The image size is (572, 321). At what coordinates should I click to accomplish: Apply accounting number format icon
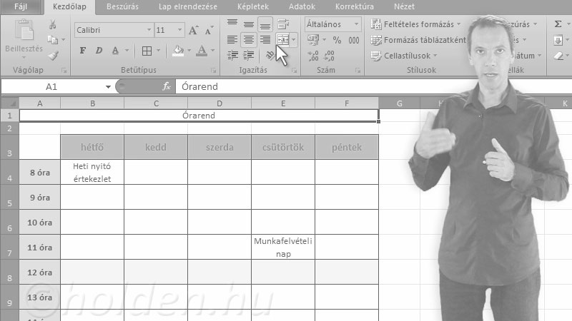[x=313, y=40]
